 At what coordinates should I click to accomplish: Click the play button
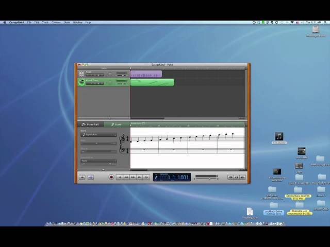[139, 177]
